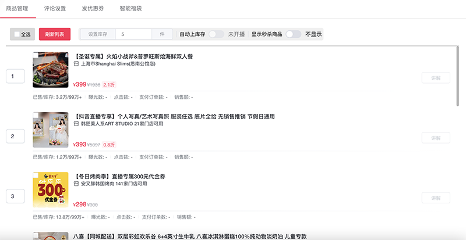Focus the stock quantity field showing 5
This screenshot has width=466, height=240.
133,35
